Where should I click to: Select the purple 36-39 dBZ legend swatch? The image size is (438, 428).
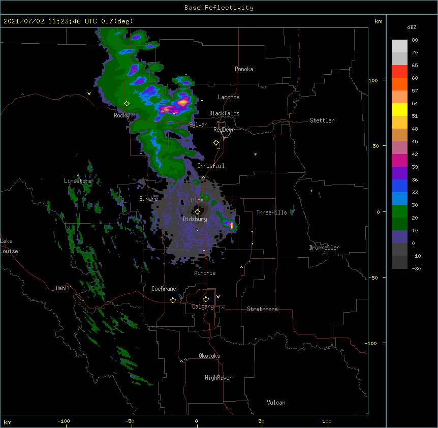(399, 173)
